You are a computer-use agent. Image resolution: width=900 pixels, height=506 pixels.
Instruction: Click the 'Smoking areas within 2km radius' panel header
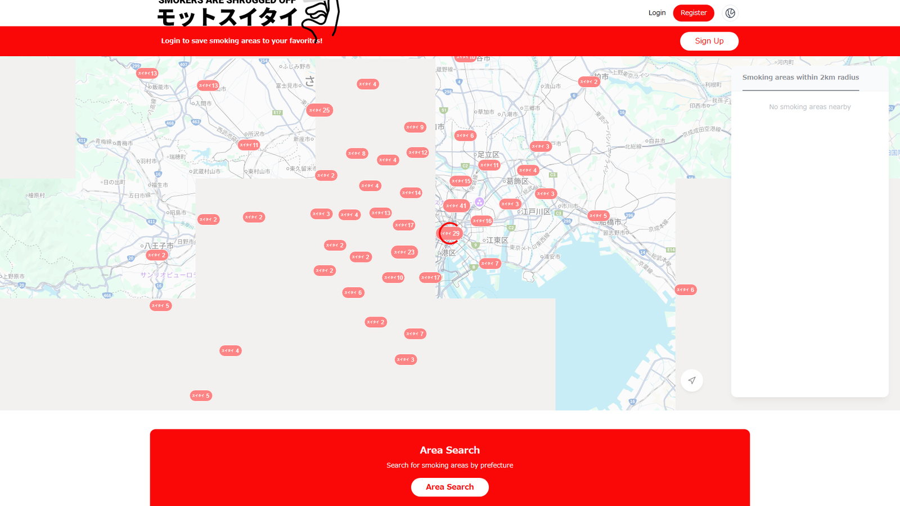click(800, 77)
